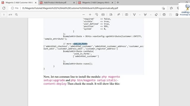Click the highlighted 'used_in_forms' comment text
This screenshot has height=106, width=190.
80,44
